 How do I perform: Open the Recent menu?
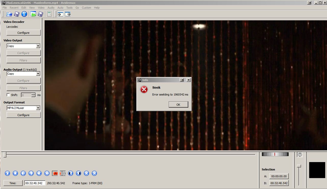14,8
